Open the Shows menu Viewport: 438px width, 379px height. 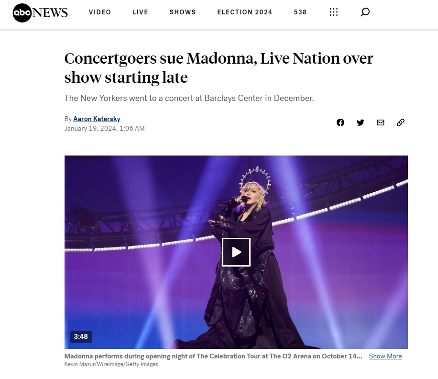click(x=183, y=12)
